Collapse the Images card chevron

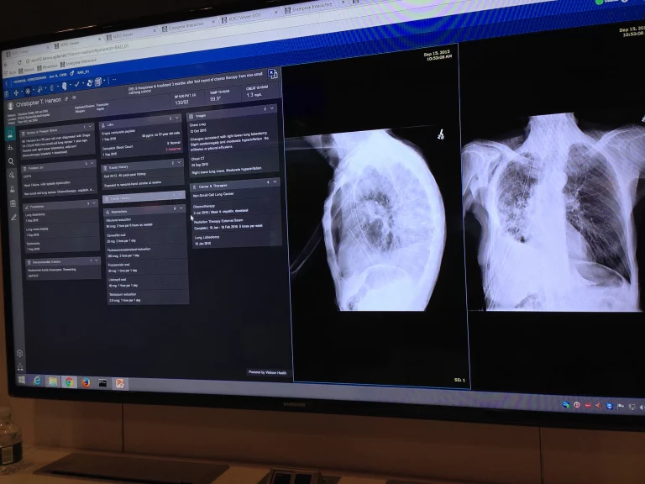click(x=272, y=108)
